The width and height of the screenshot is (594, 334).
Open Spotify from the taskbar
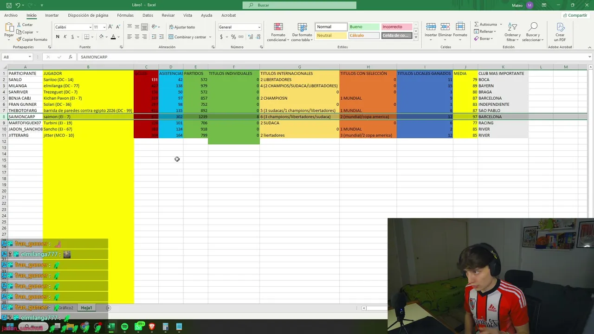coord(125,327)
